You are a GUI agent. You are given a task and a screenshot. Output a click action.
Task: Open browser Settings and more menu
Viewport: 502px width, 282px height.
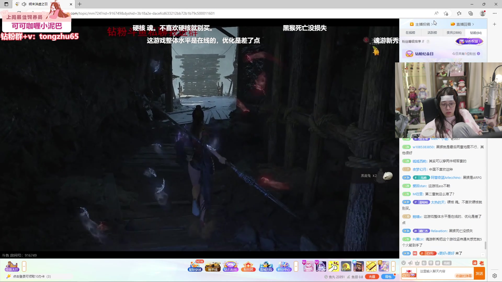point(495,13)
